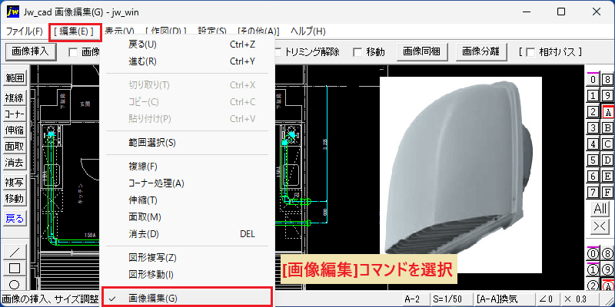Screen dimensions: 615x307
Task: Click layer button 2 in the layer bar
Action: click(x=593, y=112)
